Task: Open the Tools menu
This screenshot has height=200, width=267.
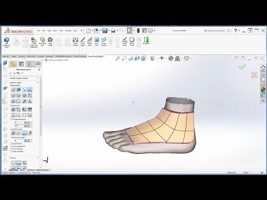Action: [61, 31]
